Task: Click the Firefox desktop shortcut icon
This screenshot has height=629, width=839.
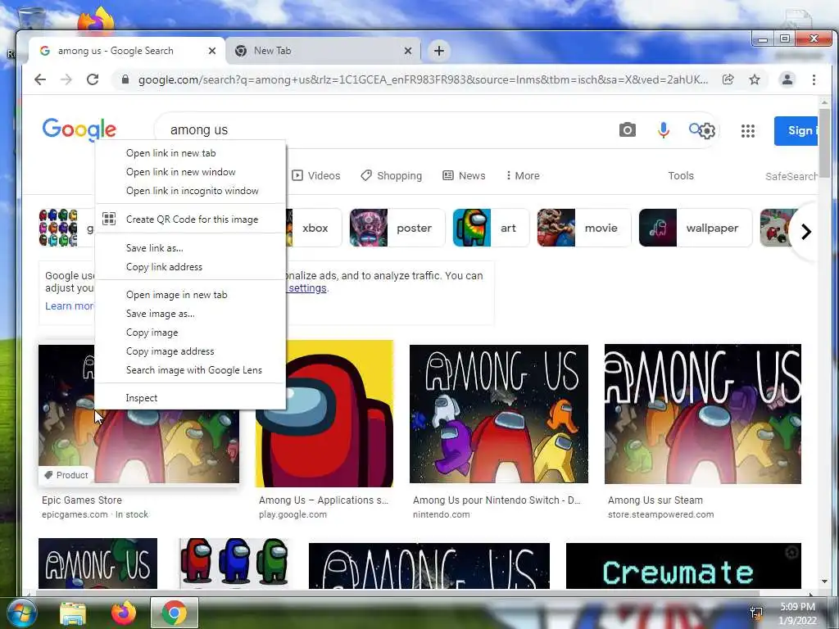Action: click(x=95, y=20)
